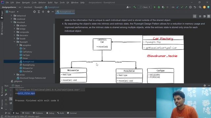The width and height of the screenshot is (211, 118).
Task: Open run configuration wrench icon in Run panel
Action: click(x=6, y=94)
